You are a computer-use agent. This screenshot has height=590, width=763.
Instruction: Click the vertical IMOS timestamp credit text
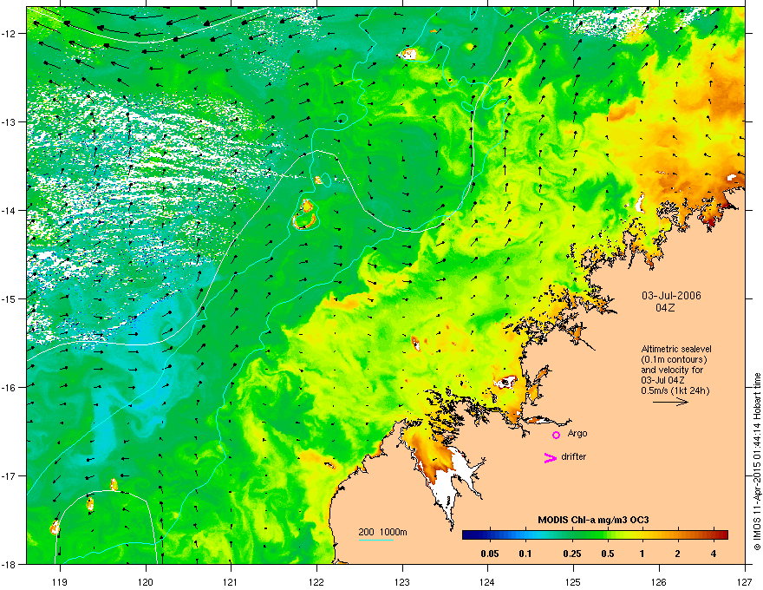(x=757, y=462)
